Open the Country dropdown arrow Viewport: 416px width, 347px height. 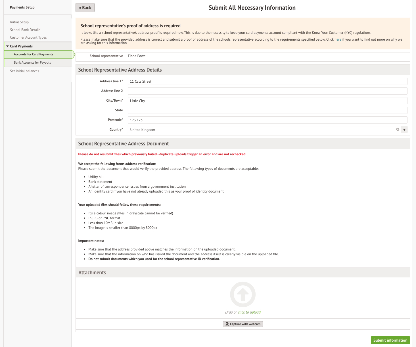pos(404,130)
